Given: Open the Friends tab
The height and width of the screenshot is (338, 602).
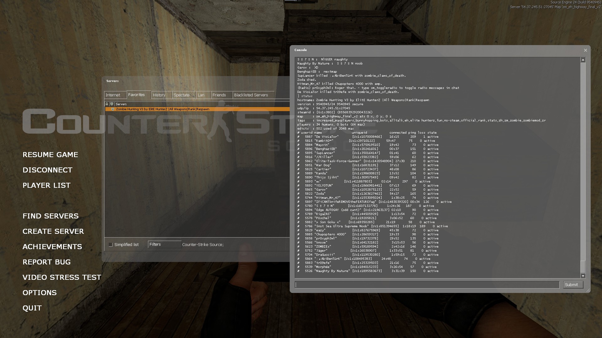Looking at the screenshot, I should click(219, 95).
